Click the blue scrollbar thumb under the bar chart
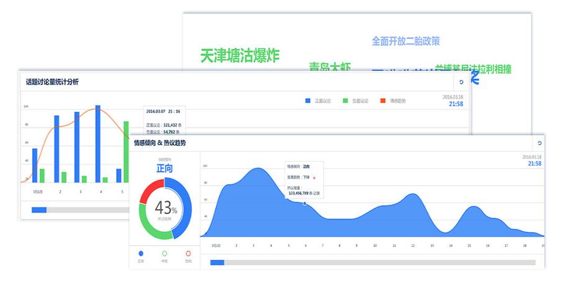The width and height of the screenshot is (563, 281). [x=39, y=210]
